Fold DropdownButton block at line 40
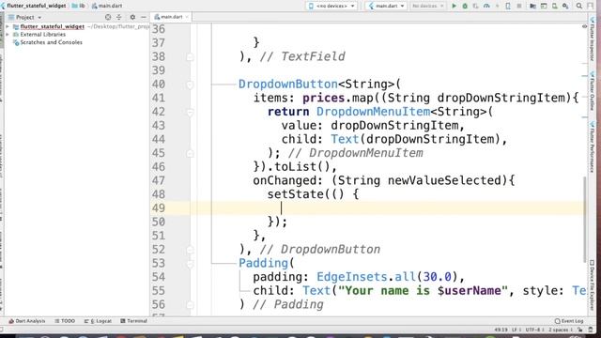The width and height of the screenshot is (601, 338). pyautogui.click(x=190, y=84)
